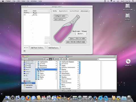Open the disc icon on the desktop
The width and height of the screenshot is (136, 102).
128,62
